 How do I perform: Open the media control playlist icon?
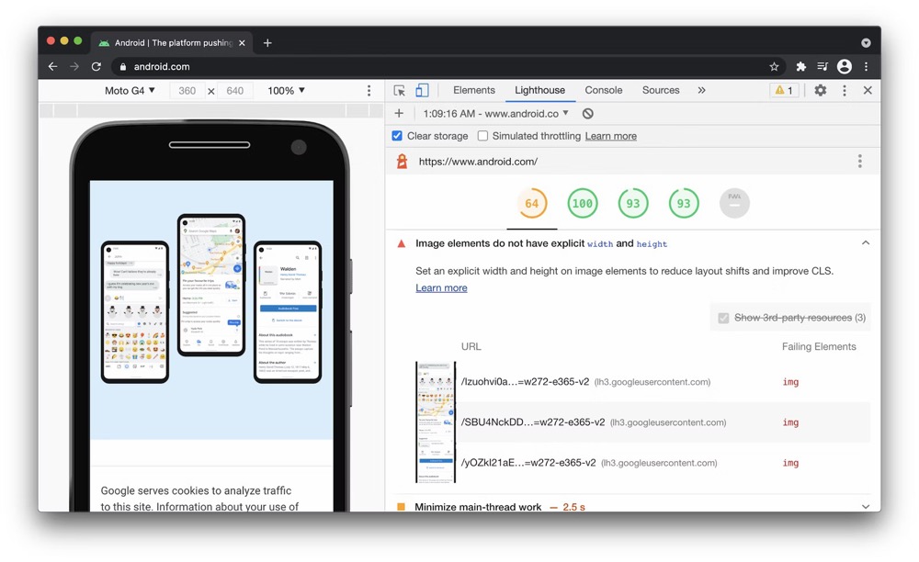pos(823,67)
